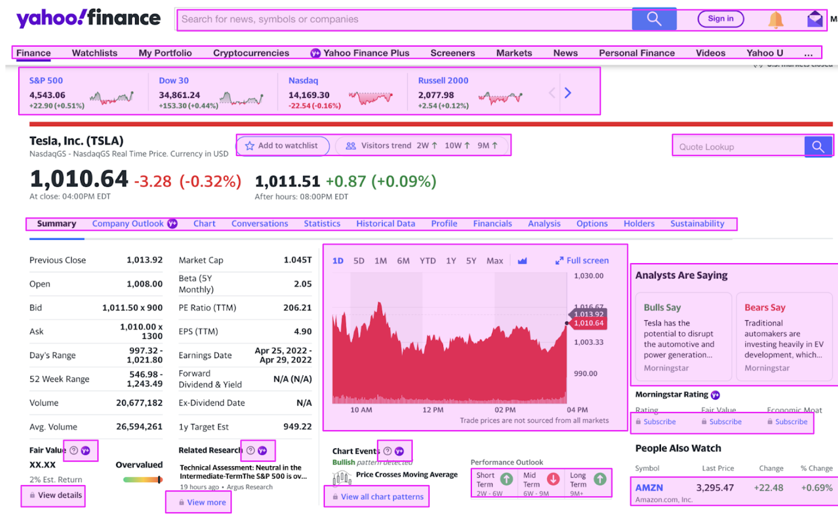Click Morningstar Rating Plus badge icon
Viewport: 838px width, 527px height.
point(715,395)
